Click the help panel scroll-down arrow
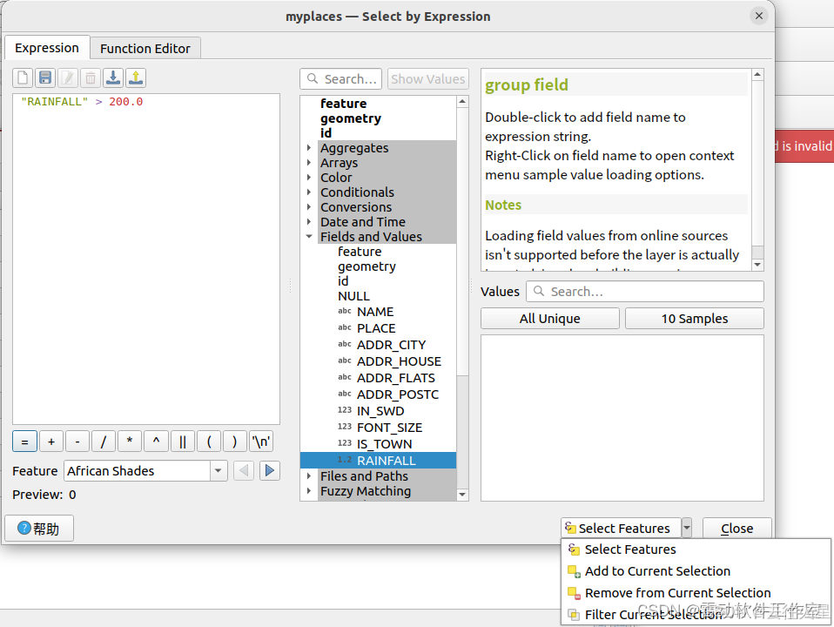The height and width of the screenshot is (627, 834). (757, 265)
